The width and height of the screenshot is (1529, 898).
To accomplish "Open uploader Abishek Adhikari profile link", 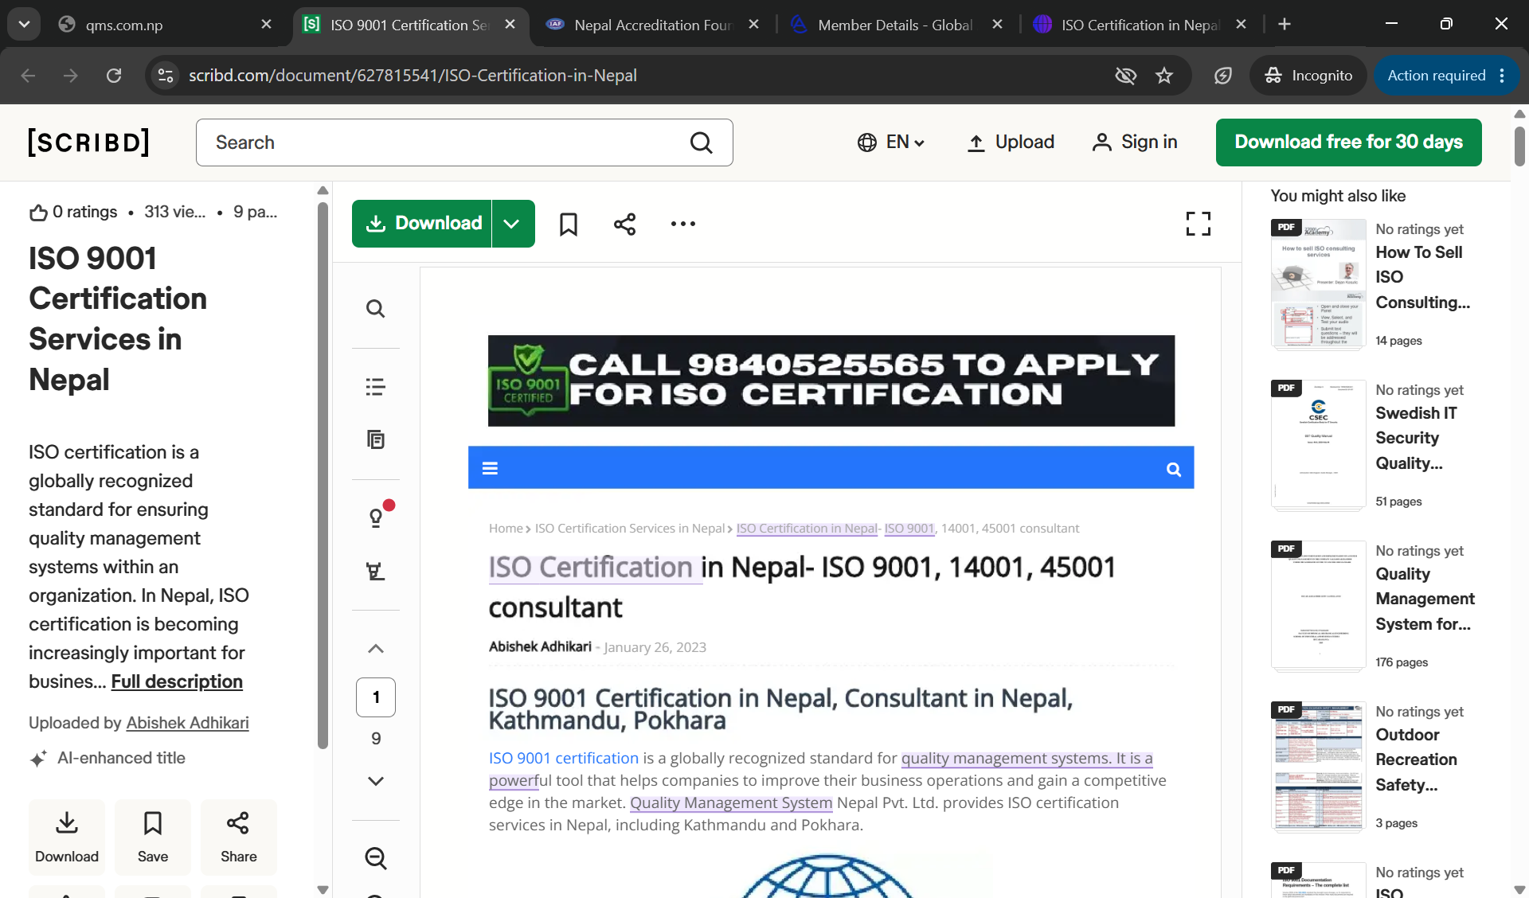I will pyautogui.click(x=187, y=723).
